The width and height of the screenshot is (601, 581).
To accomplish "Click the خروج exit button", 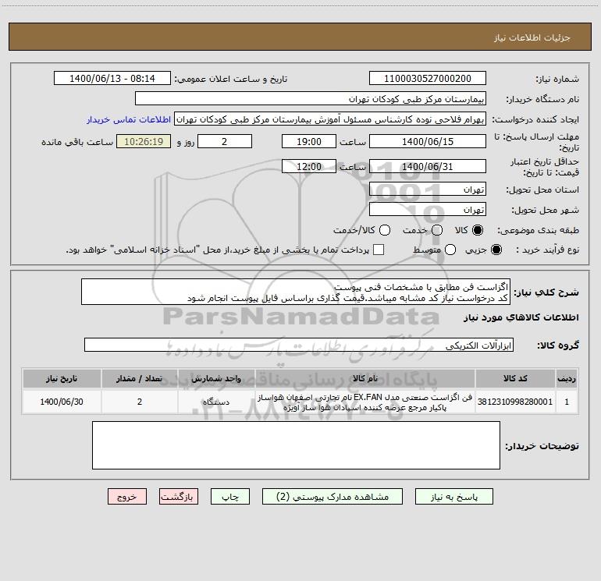I will (x=126, y=497).
